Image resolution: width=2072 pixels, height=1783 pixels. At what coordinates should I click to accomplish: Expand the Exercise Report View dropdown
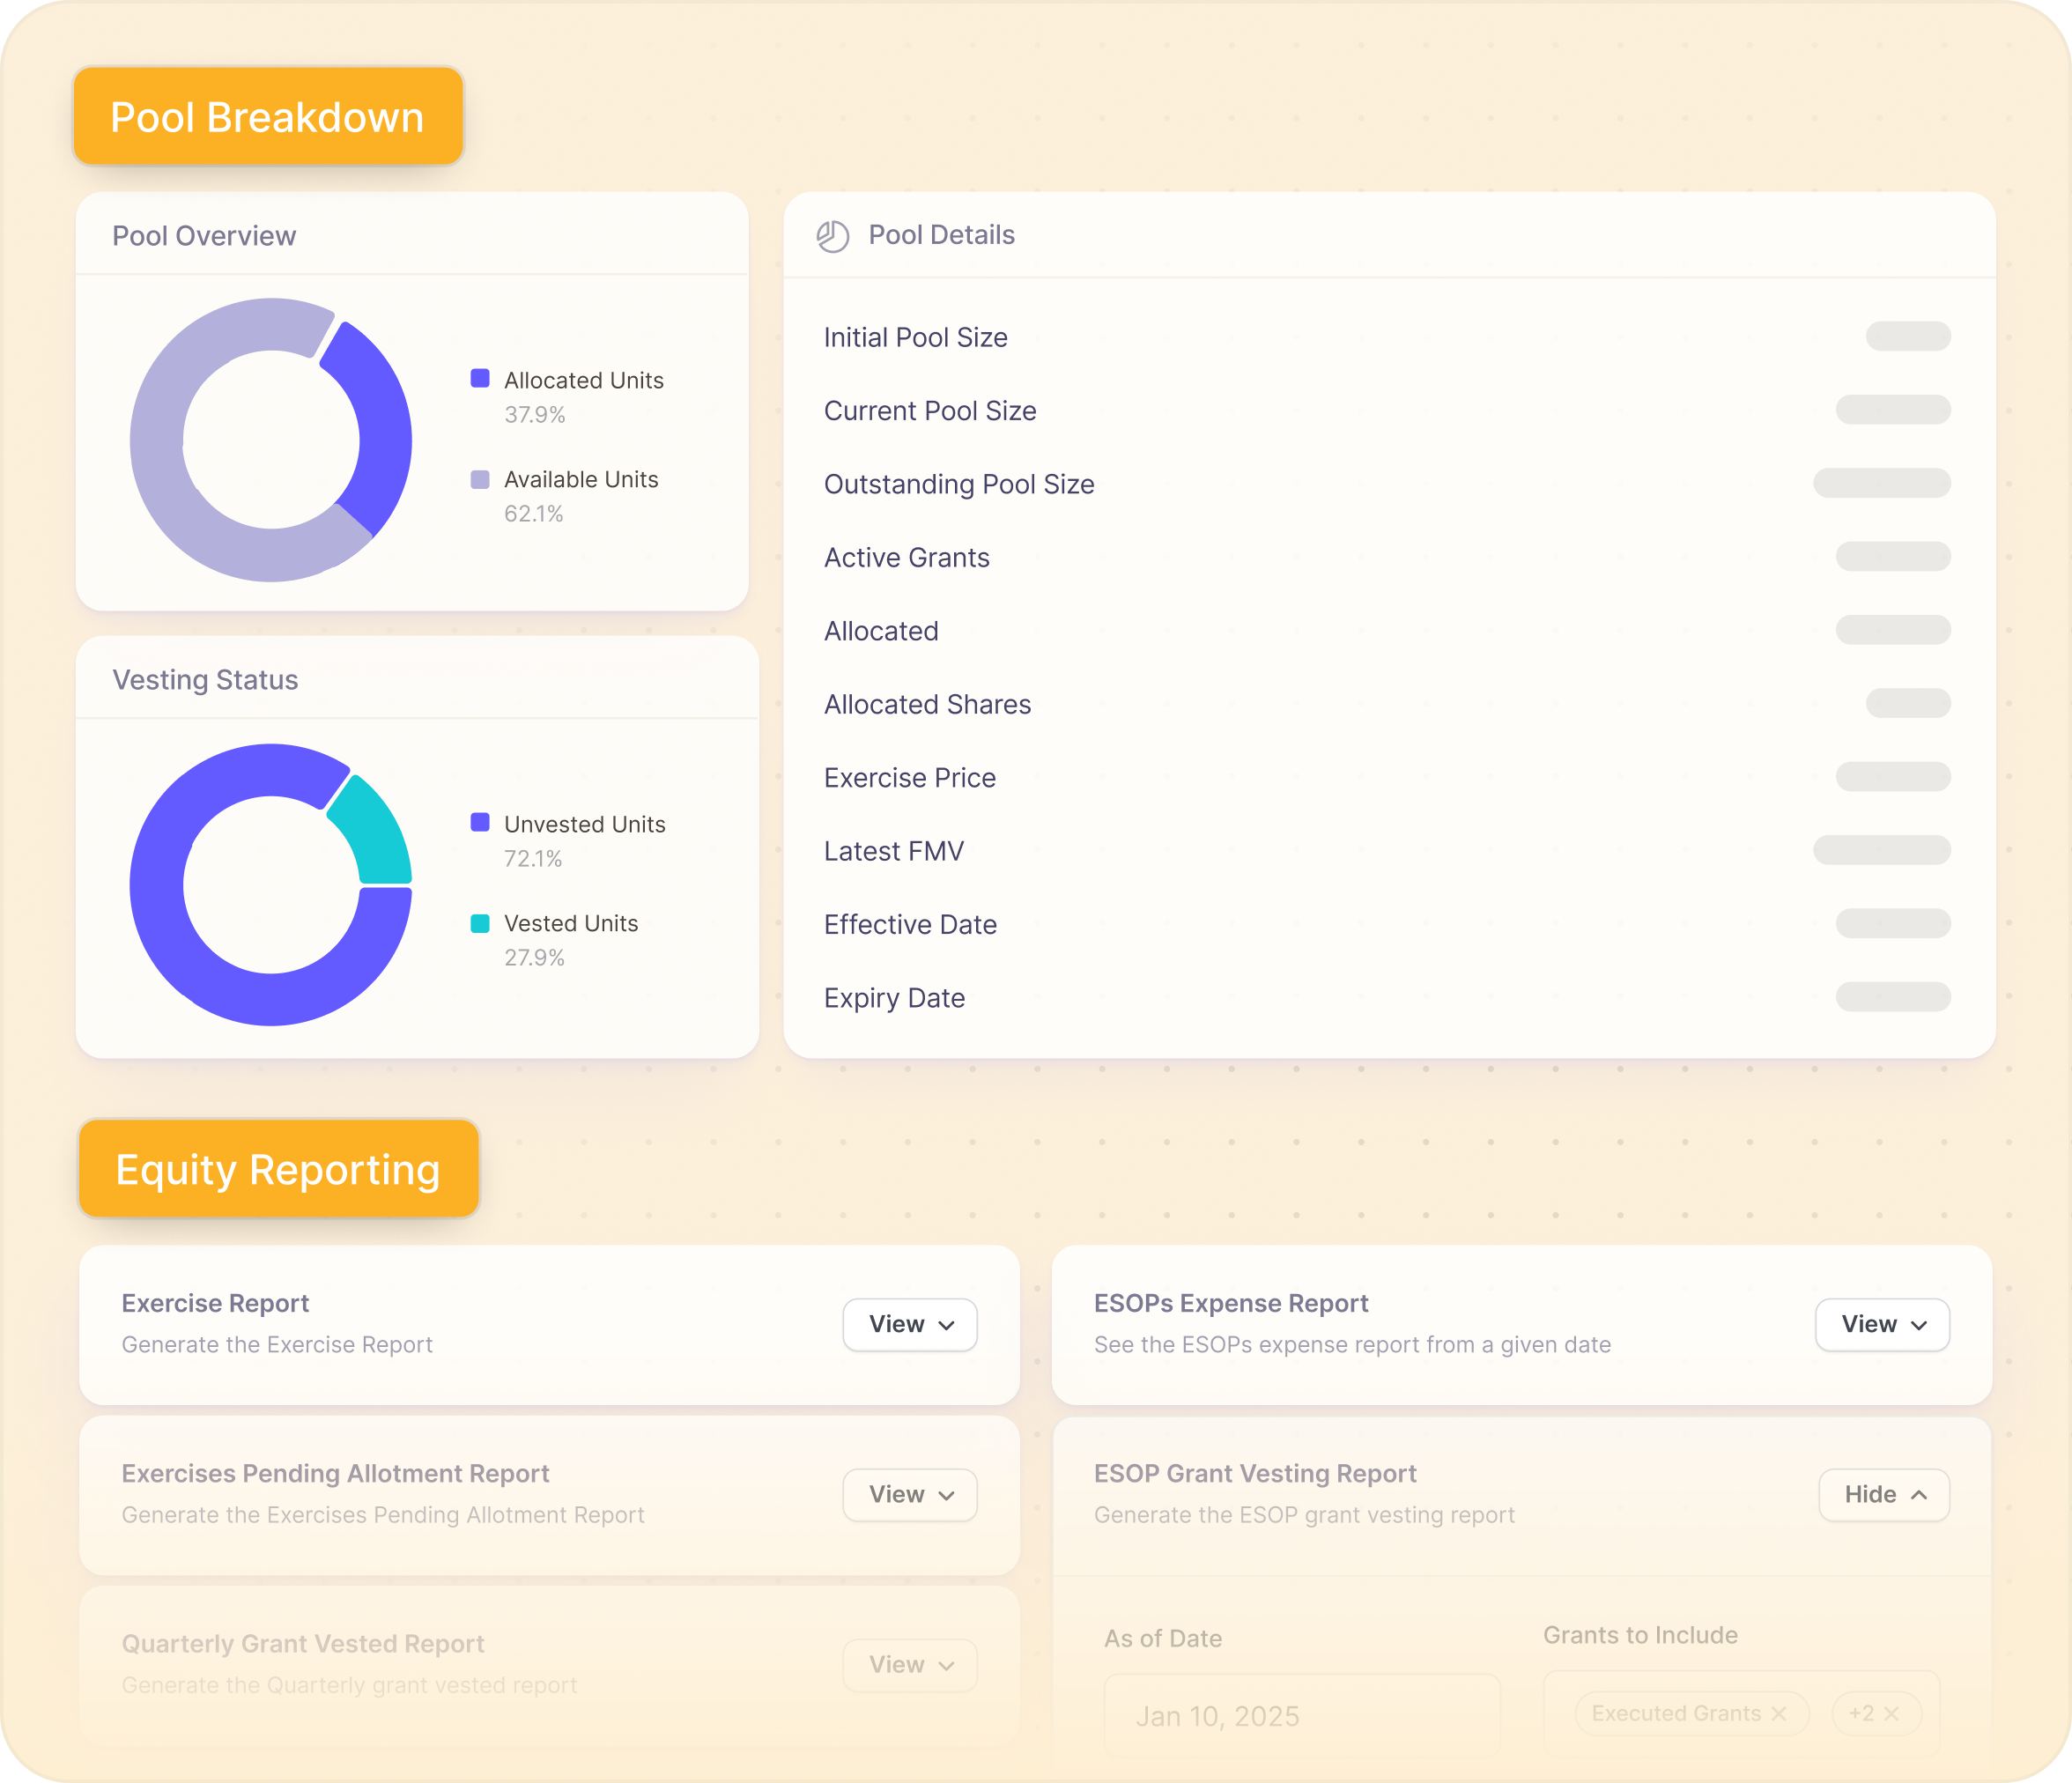pos(909,1324)
